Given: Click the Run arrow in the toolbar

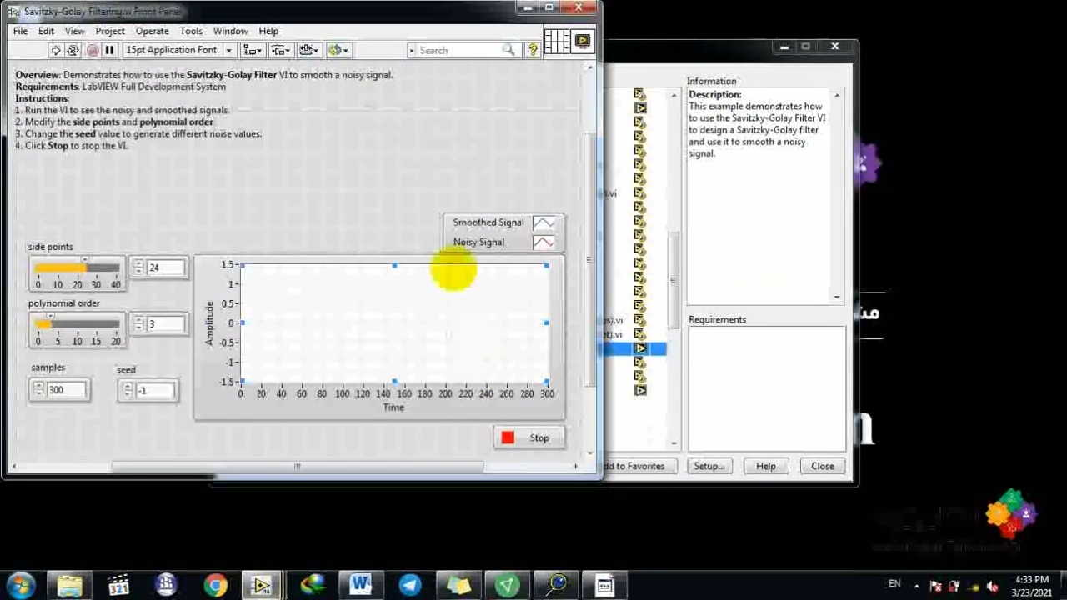Looking at the screenshot, I should (55, 51).
